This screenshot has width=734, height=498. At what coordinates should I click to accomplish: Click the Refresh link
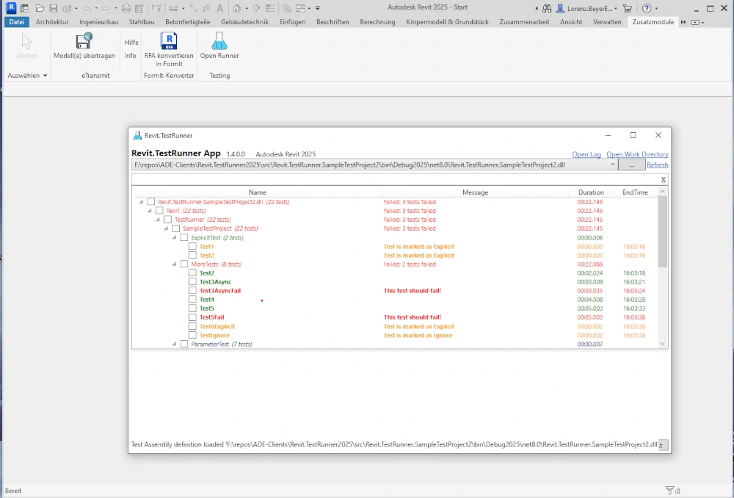(657, 165)
